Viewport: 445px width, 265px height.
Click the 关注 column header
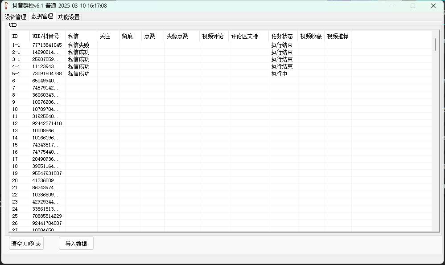pyautogui.click(x=105, y=36)
